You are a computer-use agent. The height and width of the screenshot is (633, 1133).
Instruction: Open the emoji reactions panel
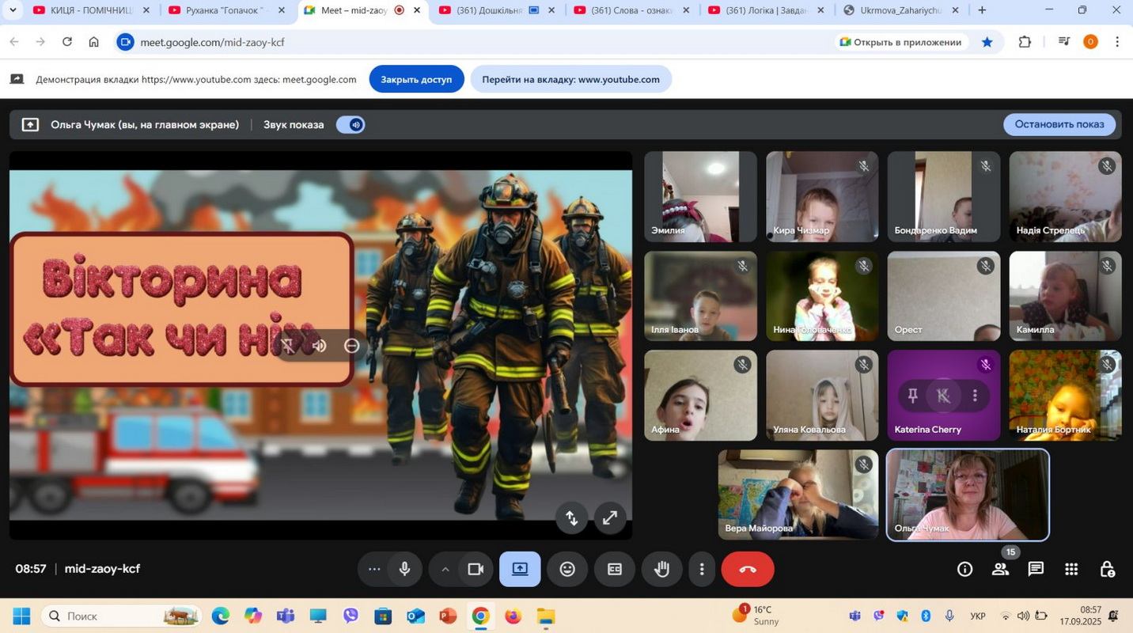point(567,569)
